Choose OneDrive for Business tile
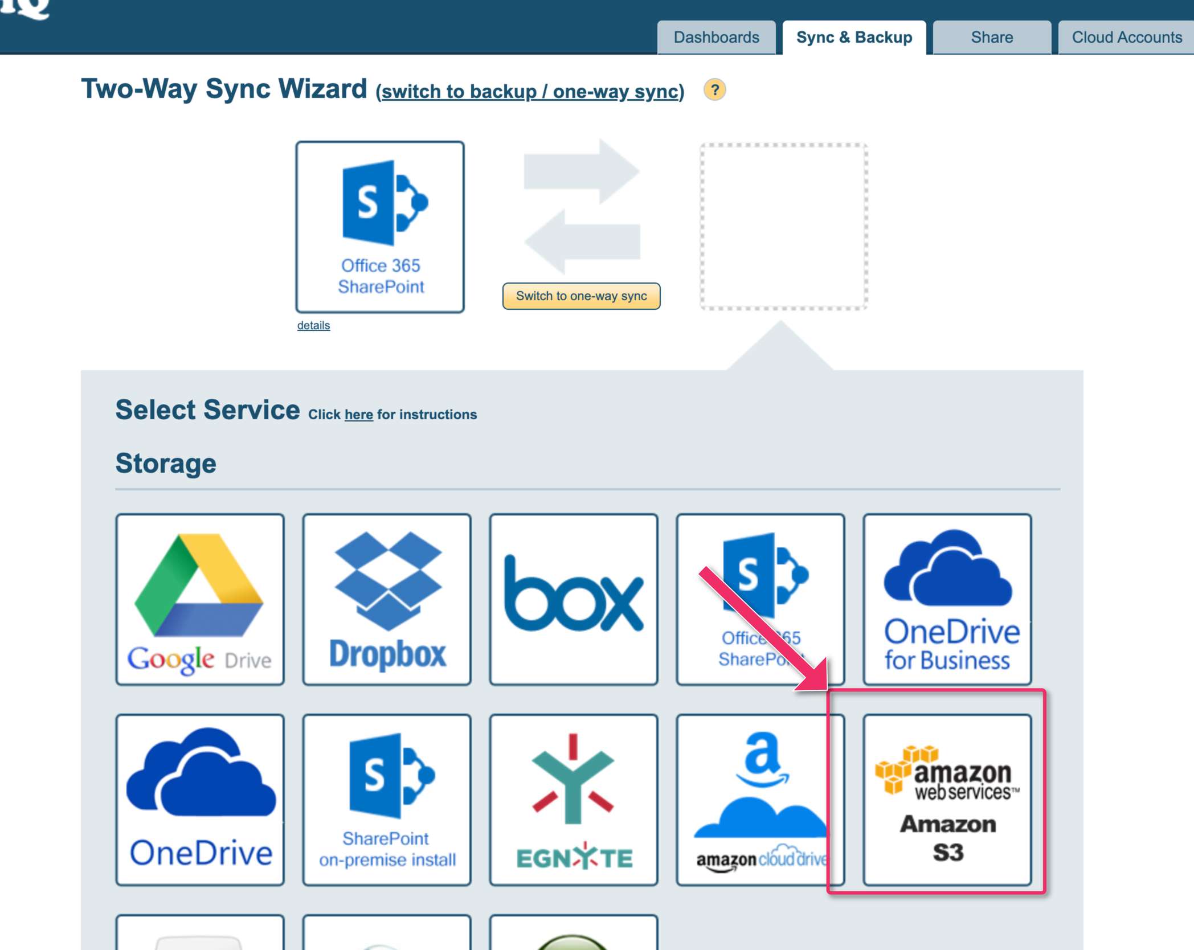Viewport: 1194px width, 950px height. tap(947, 599)
